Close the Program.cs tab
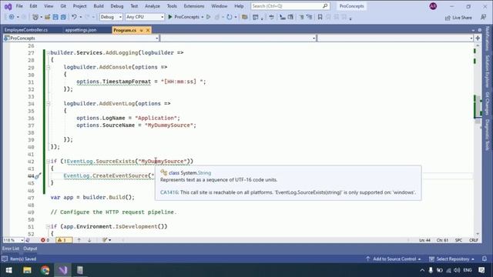 [x=148, y=30]
